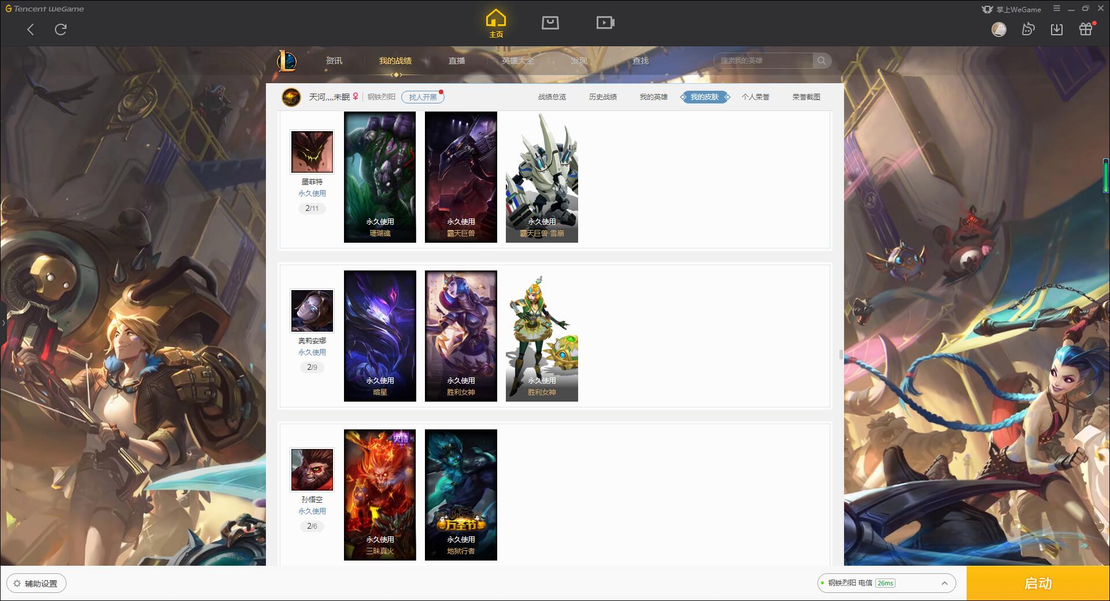Click the 2/9 skin count badge
Screen dimensions: 1110x601
312,368
